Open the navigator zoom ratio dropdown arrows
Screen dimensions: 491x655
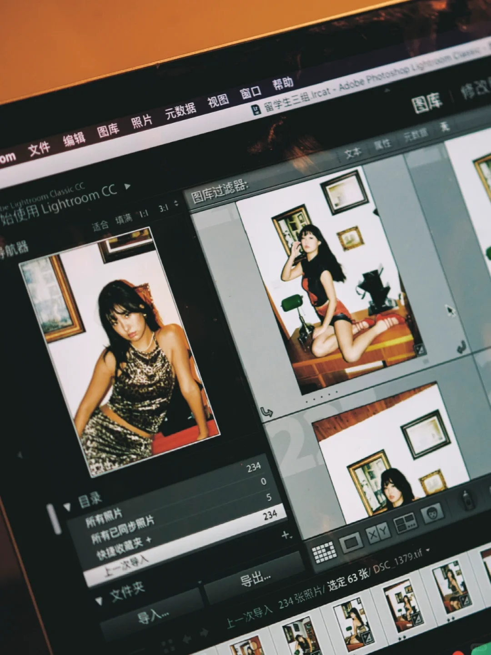[x=176, y=204]
